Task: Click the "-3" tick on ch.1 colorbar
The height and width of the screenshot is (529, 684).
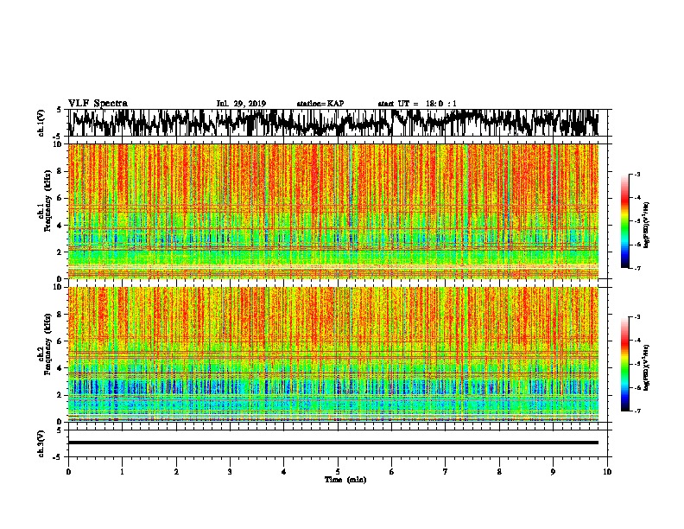Action: pos(637,175)
